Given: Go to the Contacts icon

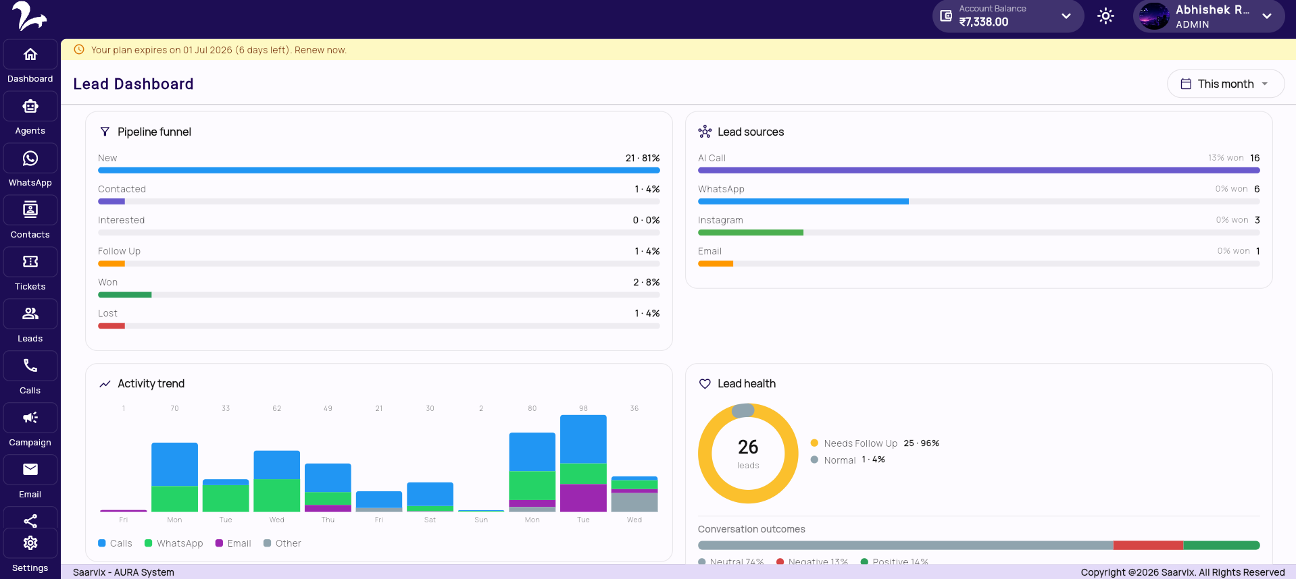Looking at the screenshot, I should click(30, 211).
